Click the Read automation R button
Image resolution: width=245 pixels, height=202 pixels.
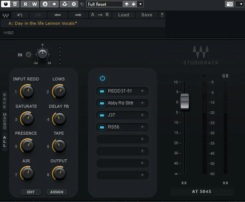point(25,4)
